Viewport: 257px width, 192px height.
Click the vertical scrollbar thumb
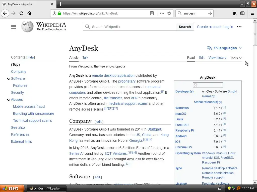[x=255, y=34]
